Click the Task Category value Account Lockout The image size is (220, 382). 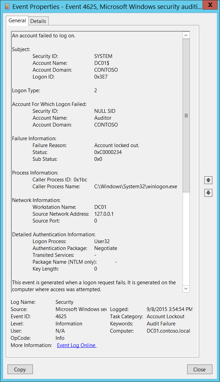pyautogui.click(x=166, y=317)
